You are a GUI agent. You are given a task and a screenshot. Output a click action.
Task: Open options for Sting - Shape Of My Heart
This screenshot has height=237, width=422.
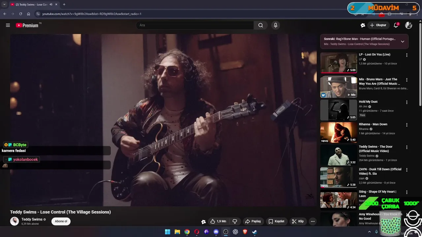407,192
